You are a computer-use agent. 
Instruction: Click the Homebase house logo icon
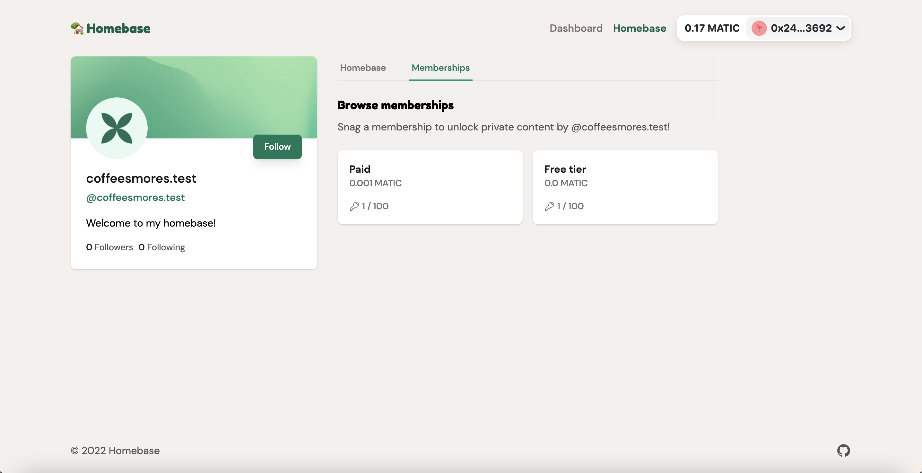click(77, 28)
